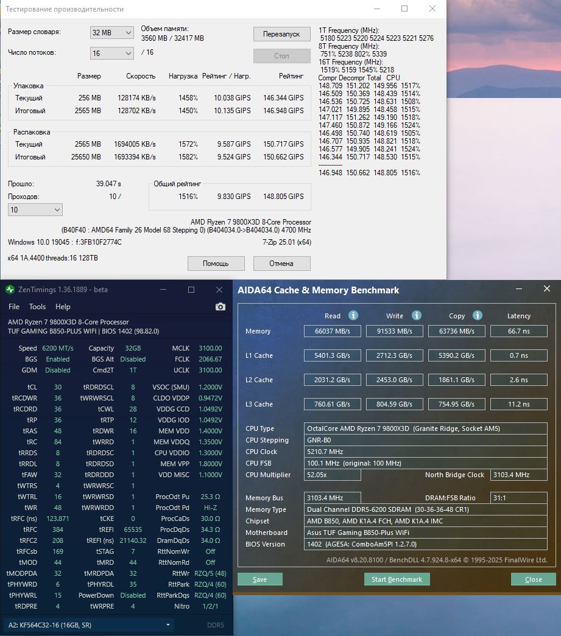
Task: Click the Chipset field AMD B850
Action: point(425,521)
